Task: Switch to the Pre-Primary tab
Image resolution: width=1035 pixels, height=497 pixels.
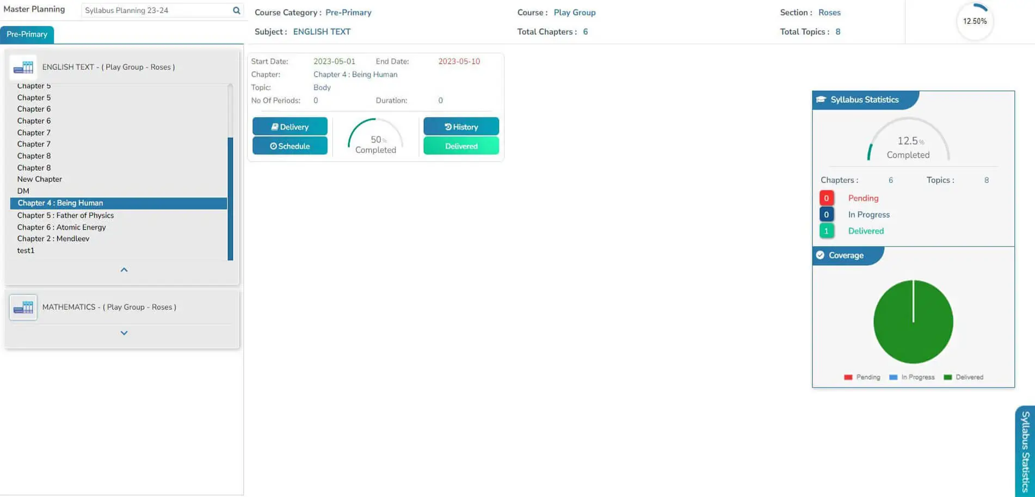Action: tap(27, 34)
